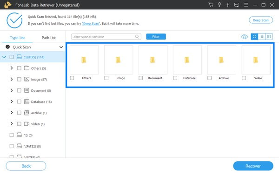This screenshot has height=176, width=279.
Task: Click the Document type icon in tree
Action: click(x=27, y=90)
